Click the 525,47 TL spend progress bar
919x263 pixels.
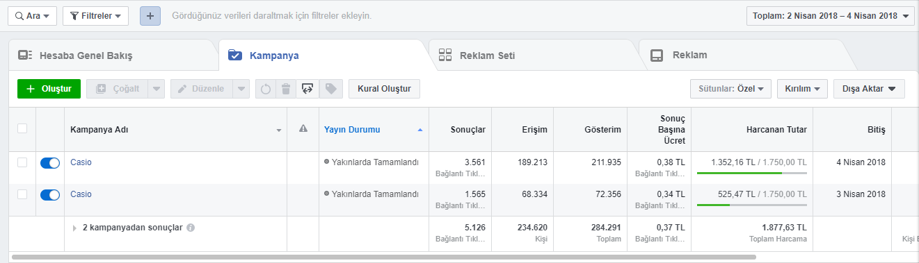pyautogui.click(x=752, y=205)
